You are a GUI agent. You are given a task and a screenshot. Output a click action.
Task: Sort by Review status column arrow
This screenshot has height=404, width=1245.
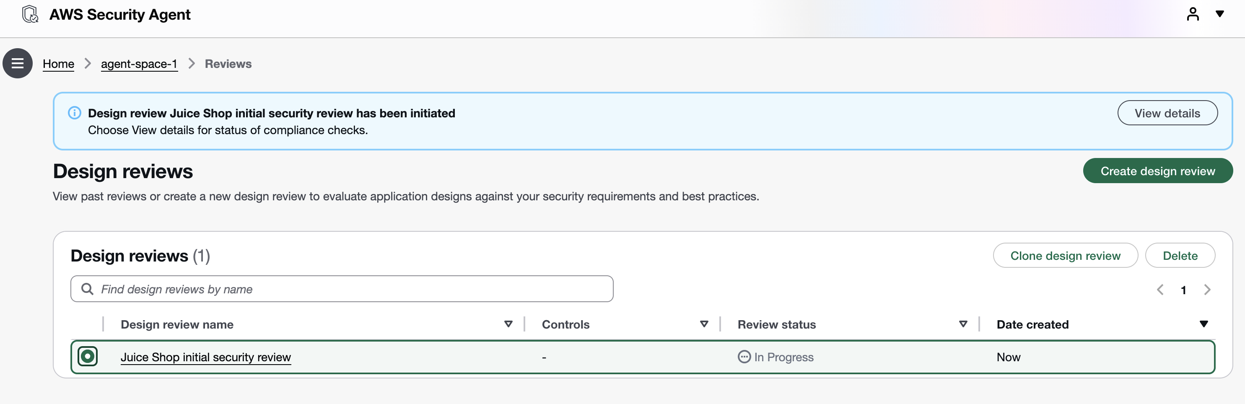963,324
